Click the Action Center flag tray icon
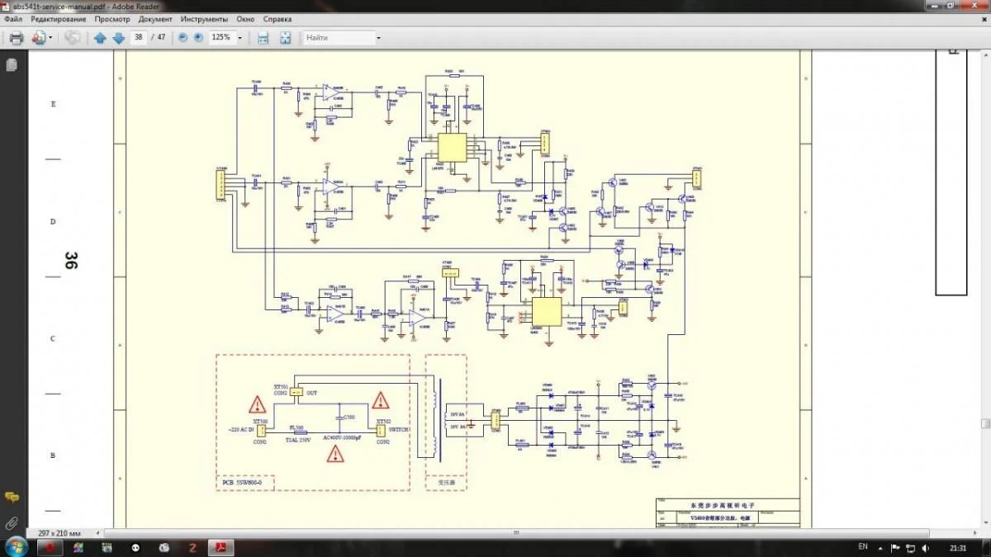Viewport: 991px width, 557px height. (x=895, y=547)
